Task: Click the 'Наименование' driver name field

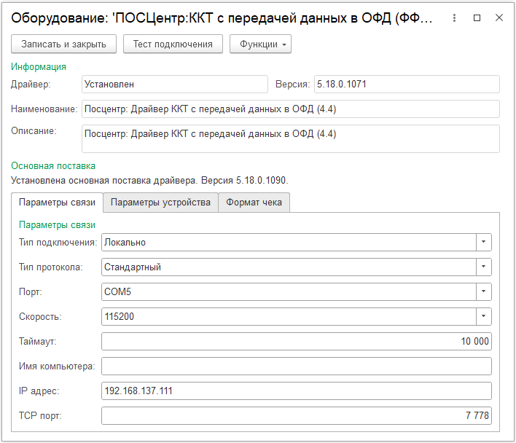Action: (291, 109)
